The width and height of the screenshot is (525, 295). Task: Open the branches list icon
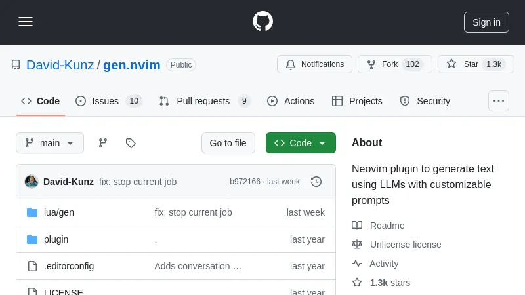(x=103, y=143)
